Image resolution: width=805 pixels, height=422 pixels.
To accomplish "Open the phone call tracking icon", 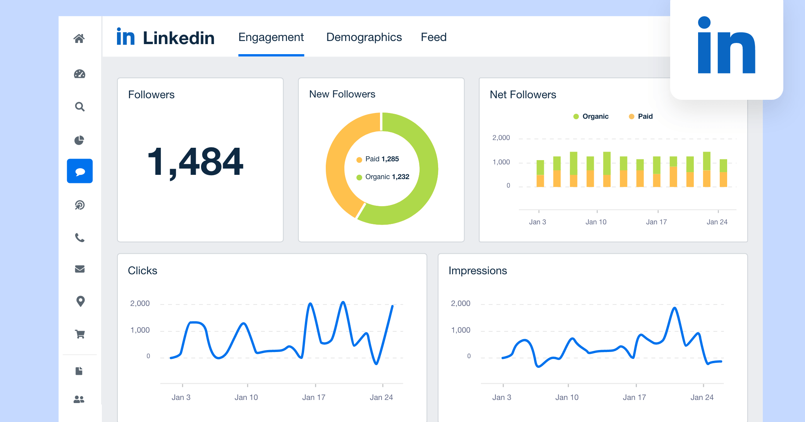I will click(80, 237).
